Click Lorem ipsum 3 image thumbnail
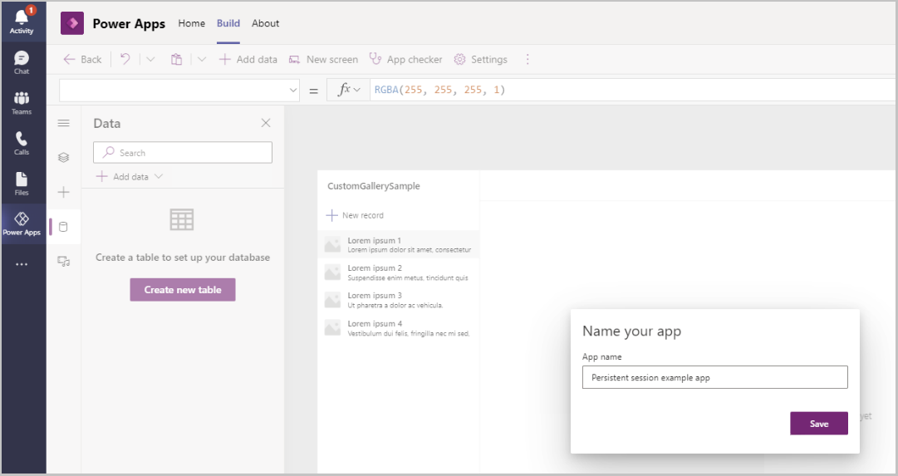Image resolution: width=898 pixels, height=476 pixels. pos(333,300)
